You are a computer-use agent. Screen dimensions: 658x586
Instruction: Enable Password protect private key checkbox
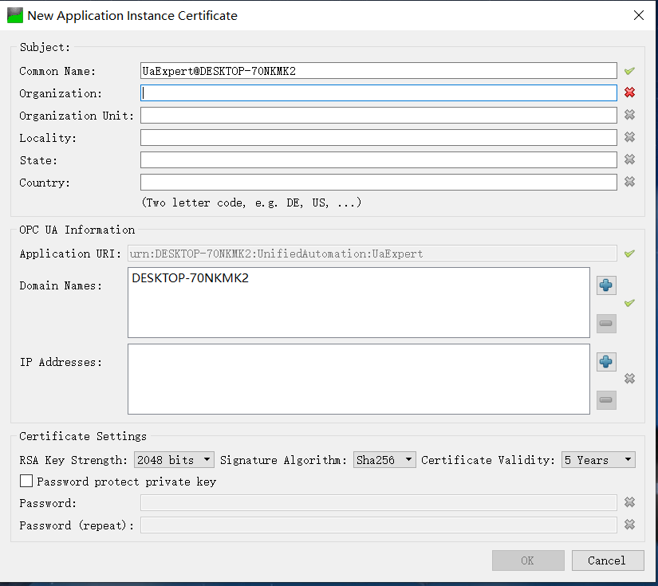point(26,481)
